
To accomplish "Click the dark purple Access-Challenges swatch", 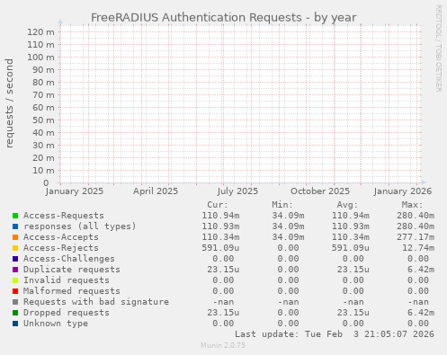I will pyautogui.click(x=15, y=259).
